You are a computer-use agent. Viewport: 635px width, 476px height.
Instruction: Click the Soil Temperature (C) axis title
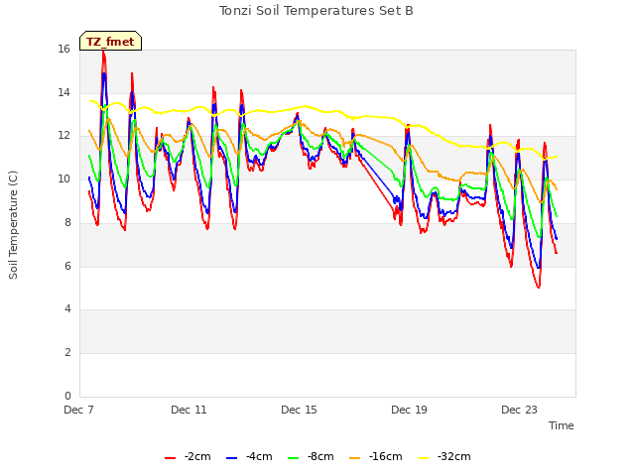tap(13, 225)
